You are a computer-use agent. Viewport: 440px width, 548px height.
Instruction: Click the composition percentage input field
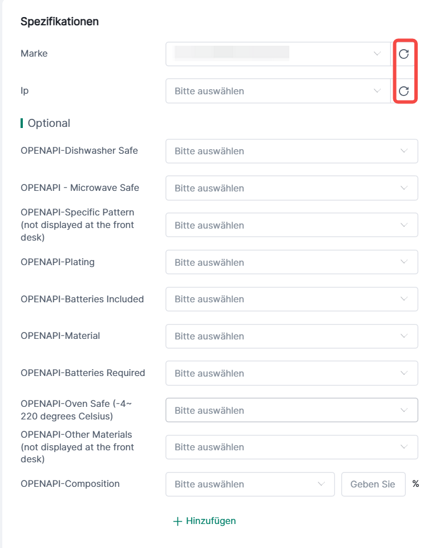pyautogui.click(x=373, y=484)
